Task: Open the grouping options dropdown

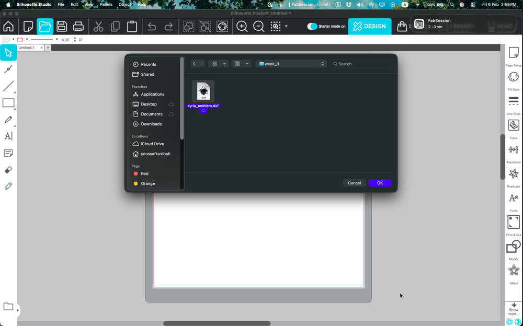Action: pyautogui.click(x=241, y=64)
